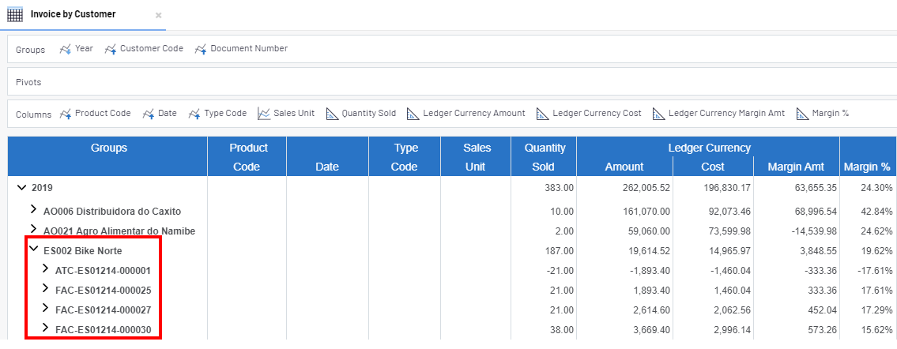Click the Quantity Sold measure icon
The width and height of the screenshot is (897, 349).
[x=332, y=114]
